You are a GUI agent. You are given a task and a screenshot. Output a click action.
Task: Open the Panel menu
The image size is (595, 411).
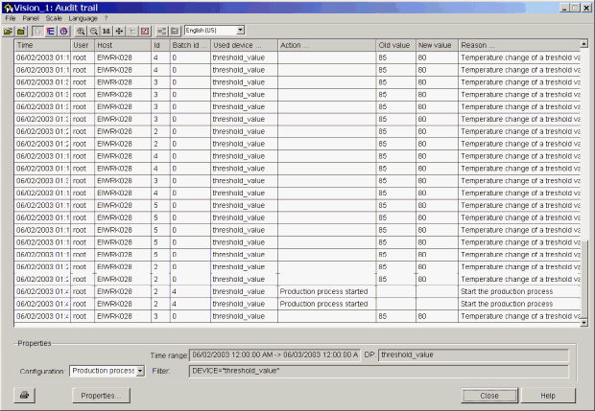tap(31, 18)
